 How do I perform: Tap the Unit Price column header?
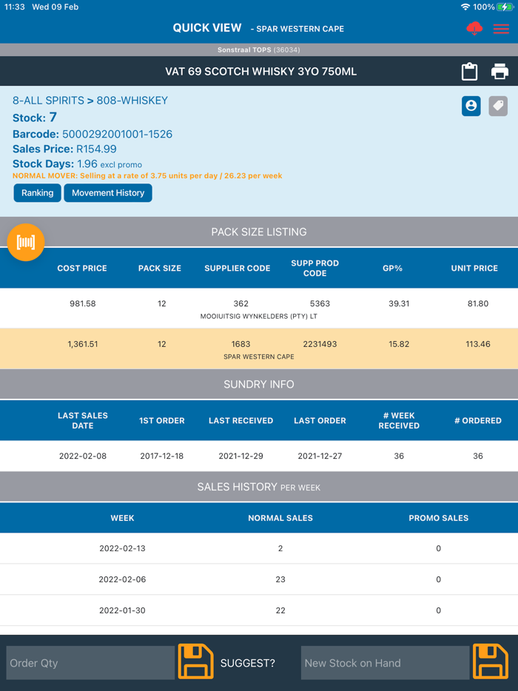point(474,268)
